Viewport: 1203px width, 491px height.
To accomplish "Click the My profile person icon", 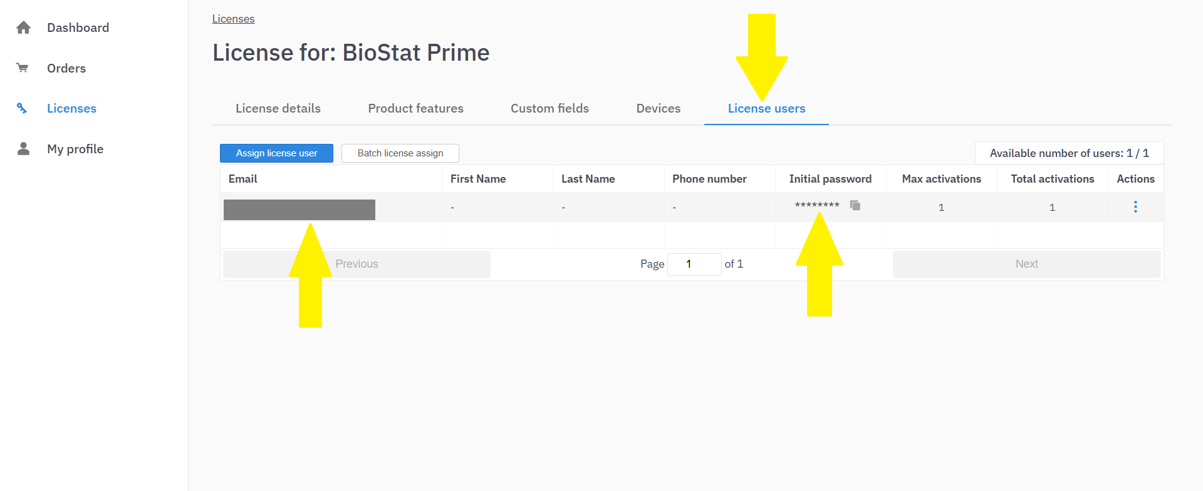I will click(x=23, y=149).
